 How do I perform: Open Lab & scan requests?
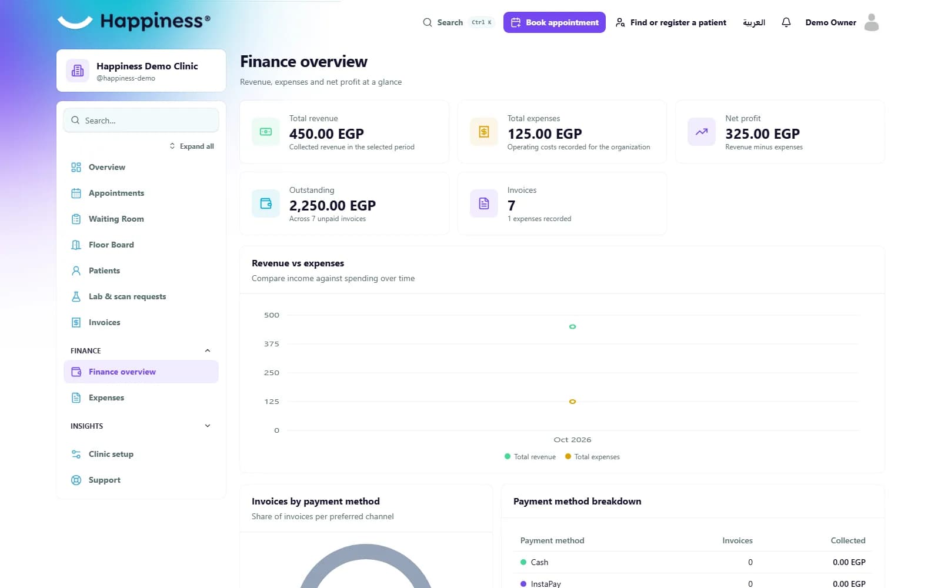(x=141, y=296)
